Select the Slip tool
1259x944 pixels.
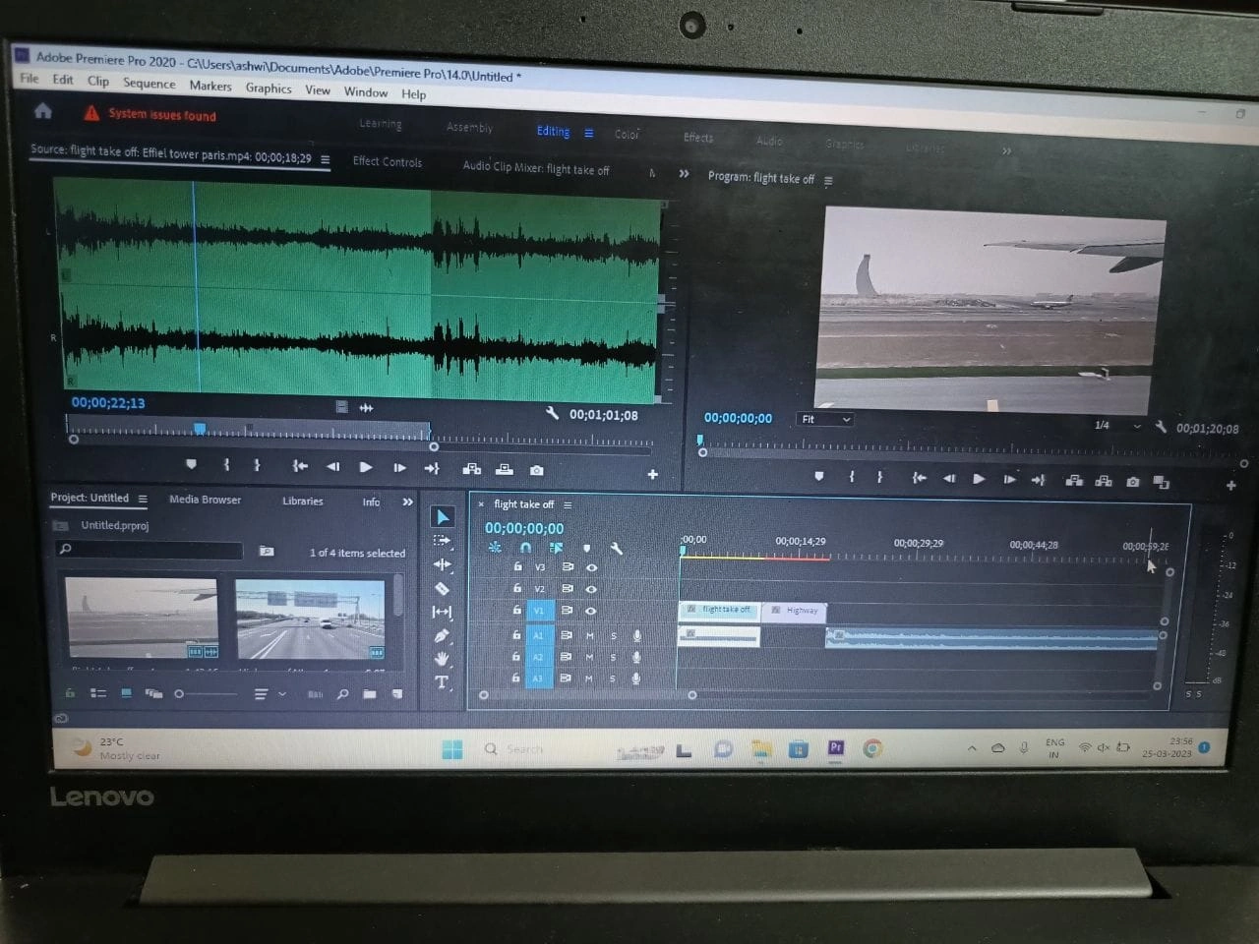(442, 612)
